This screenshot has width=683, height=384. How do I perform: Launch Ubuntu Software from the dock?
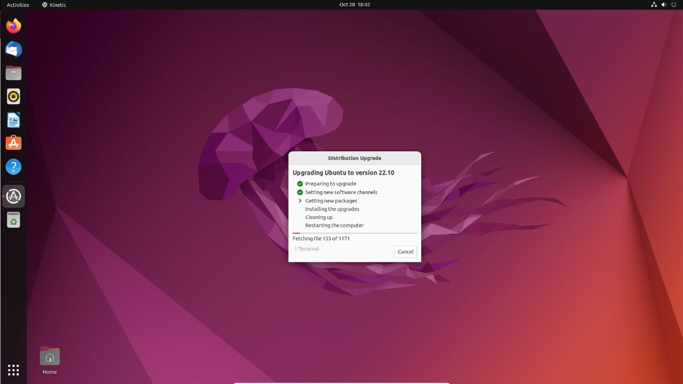point(14,143)
